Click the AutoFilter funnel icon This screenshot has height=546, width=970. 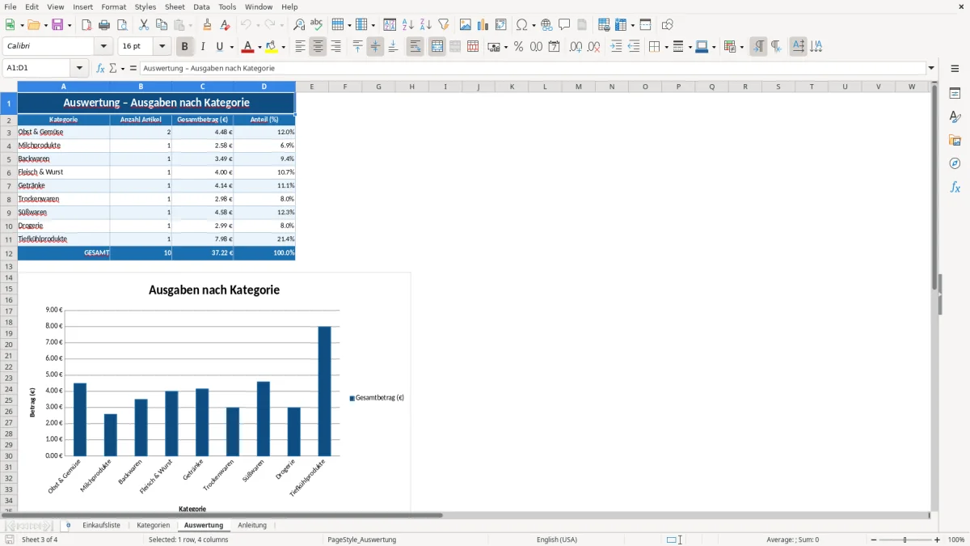click(x=443, y=24)
